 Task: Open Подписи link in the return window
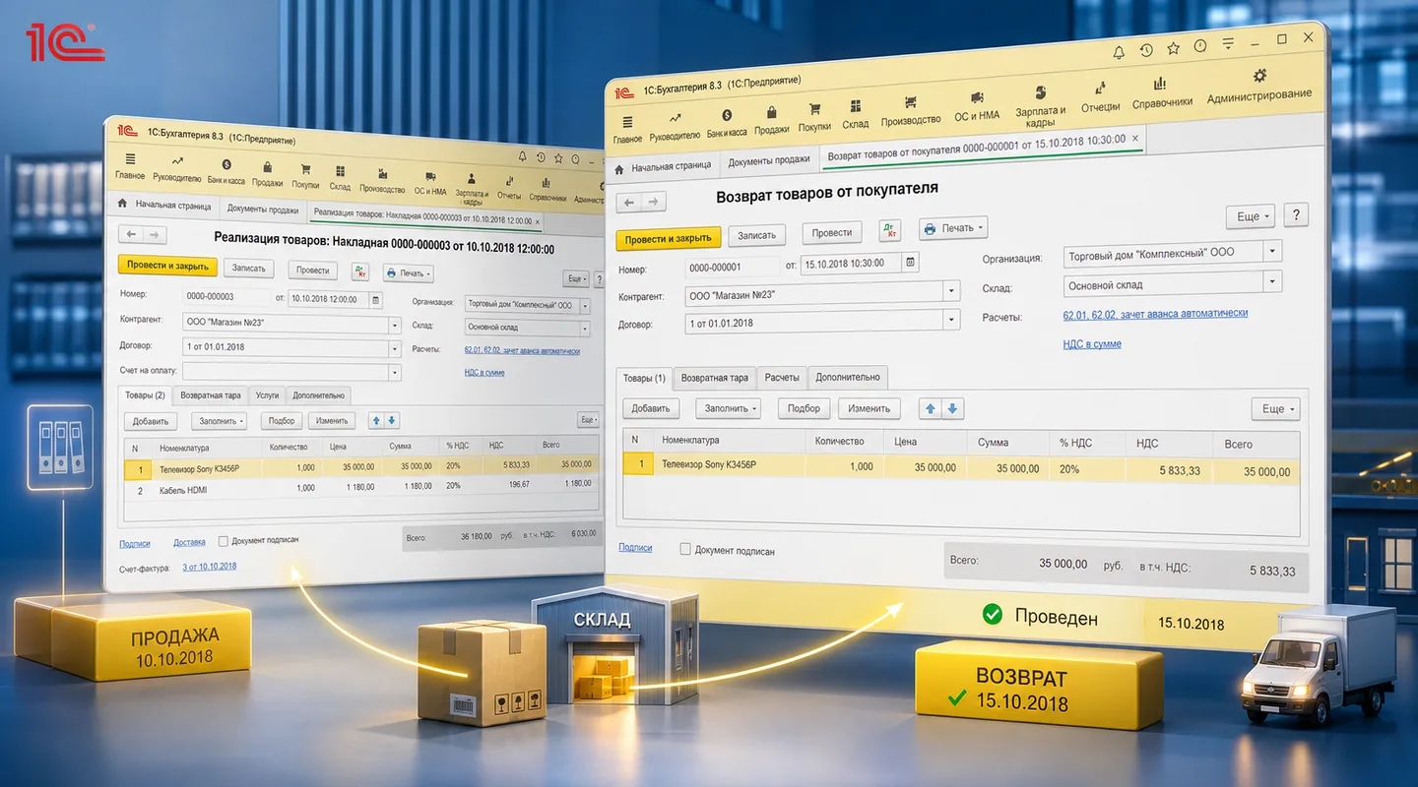coord(635,547)
